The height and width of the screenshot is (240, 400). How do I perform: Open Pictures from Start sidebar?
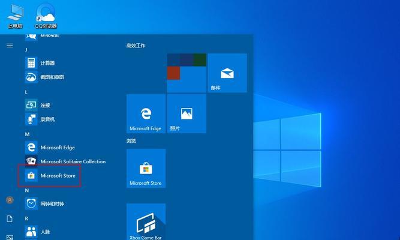click(10, 238)
